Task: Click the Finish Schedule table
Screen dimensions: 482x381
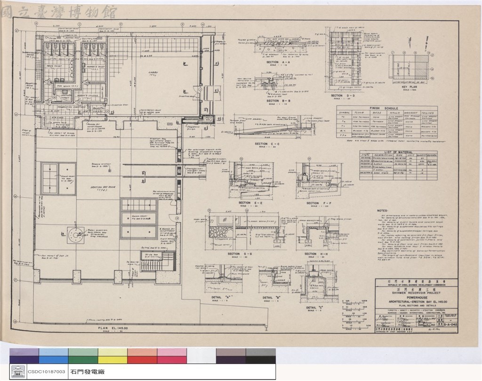Action: click(387, 122)
